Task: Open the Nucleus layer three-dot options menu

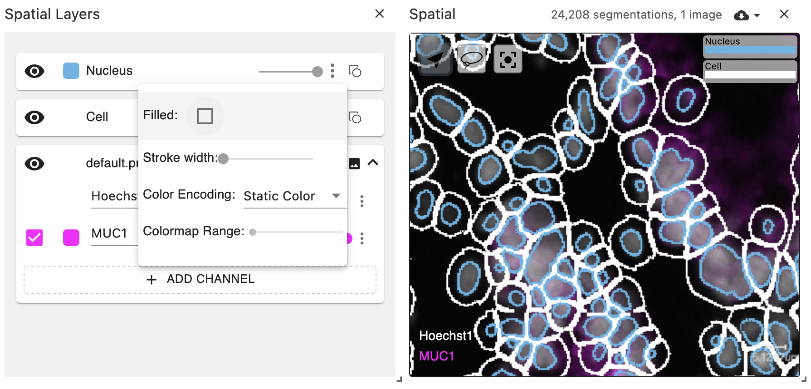Action: tap(332, 71)
